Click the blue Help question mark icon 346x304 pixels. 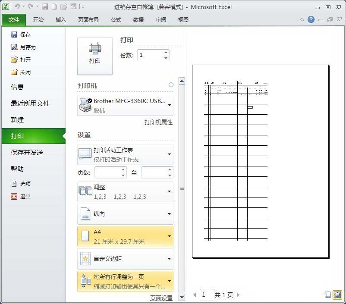coord(311,19)
